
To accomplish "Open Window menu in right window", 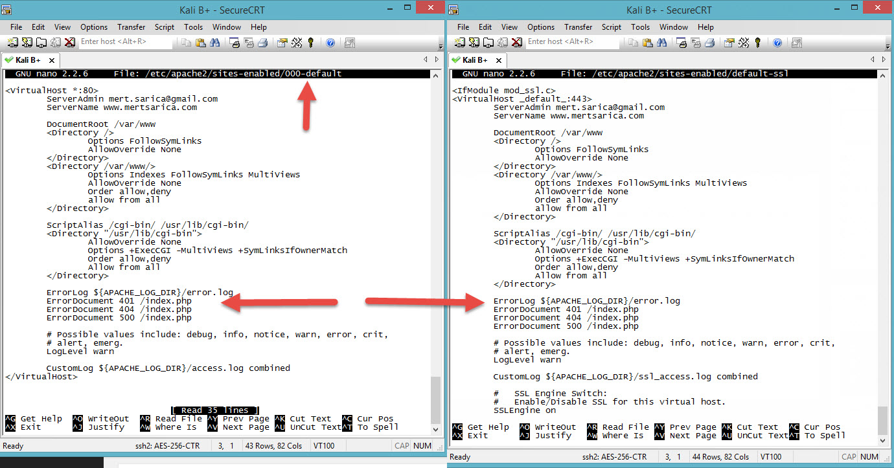I will click(x=674, y=27).
